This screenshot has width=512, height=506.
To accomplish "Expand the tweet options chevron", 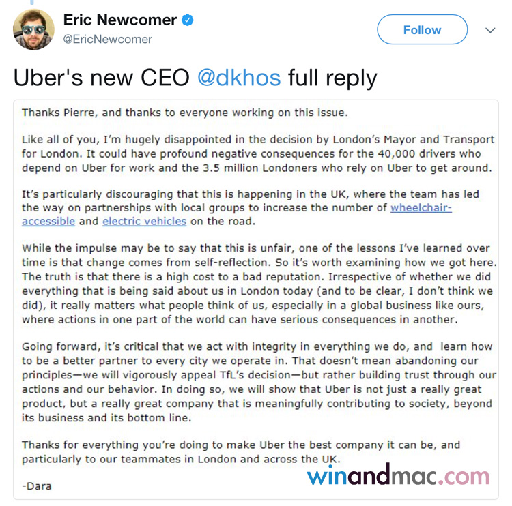I will 489,31.
